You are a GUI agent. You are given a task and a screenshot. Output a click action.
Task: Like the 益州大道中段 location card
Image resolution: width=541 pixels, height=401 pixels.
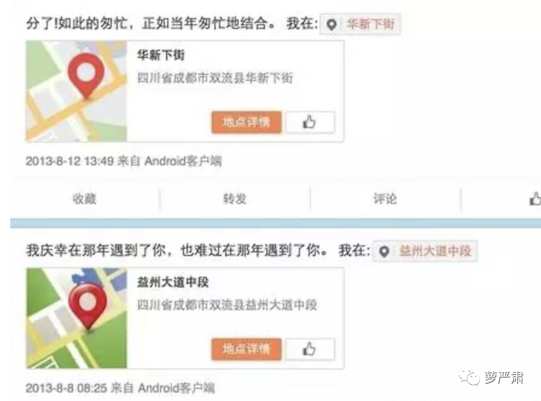(310, 349)
